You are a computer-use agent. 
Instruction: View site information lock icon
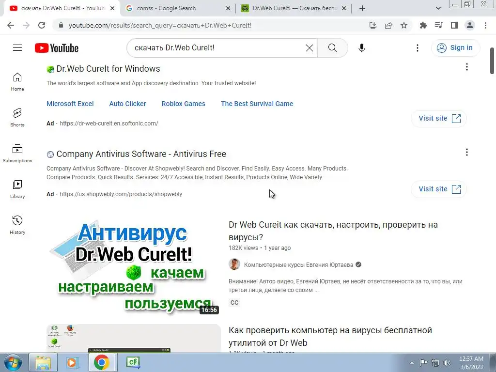pos(61,25)
